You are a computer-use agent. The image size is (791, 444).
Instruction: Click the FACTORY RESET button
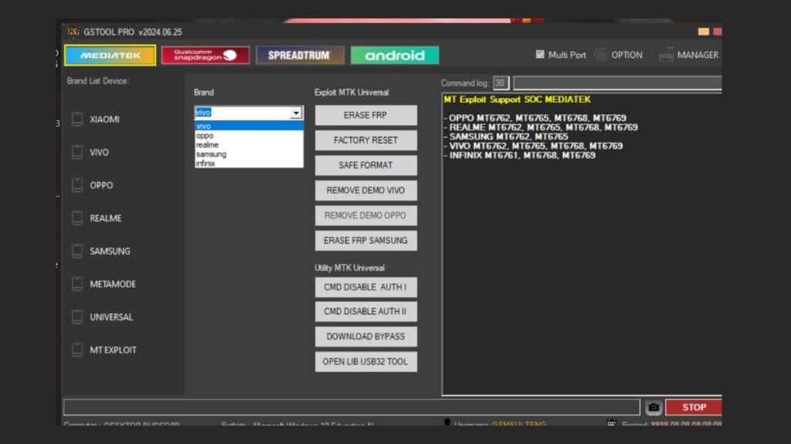point(365,140)
